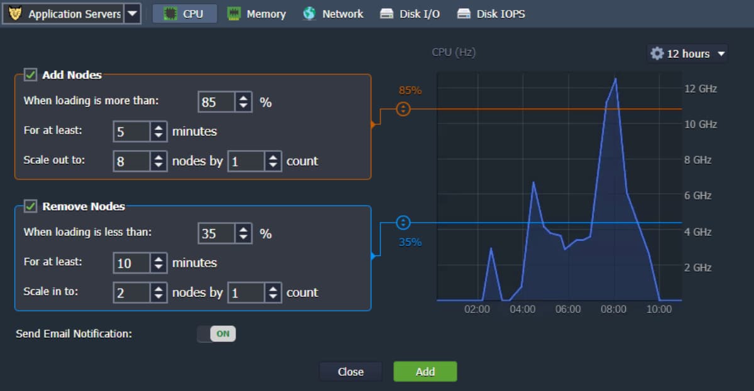
Task: Click the Disk I/O drive icon
Action: click(x=387, y=14)
